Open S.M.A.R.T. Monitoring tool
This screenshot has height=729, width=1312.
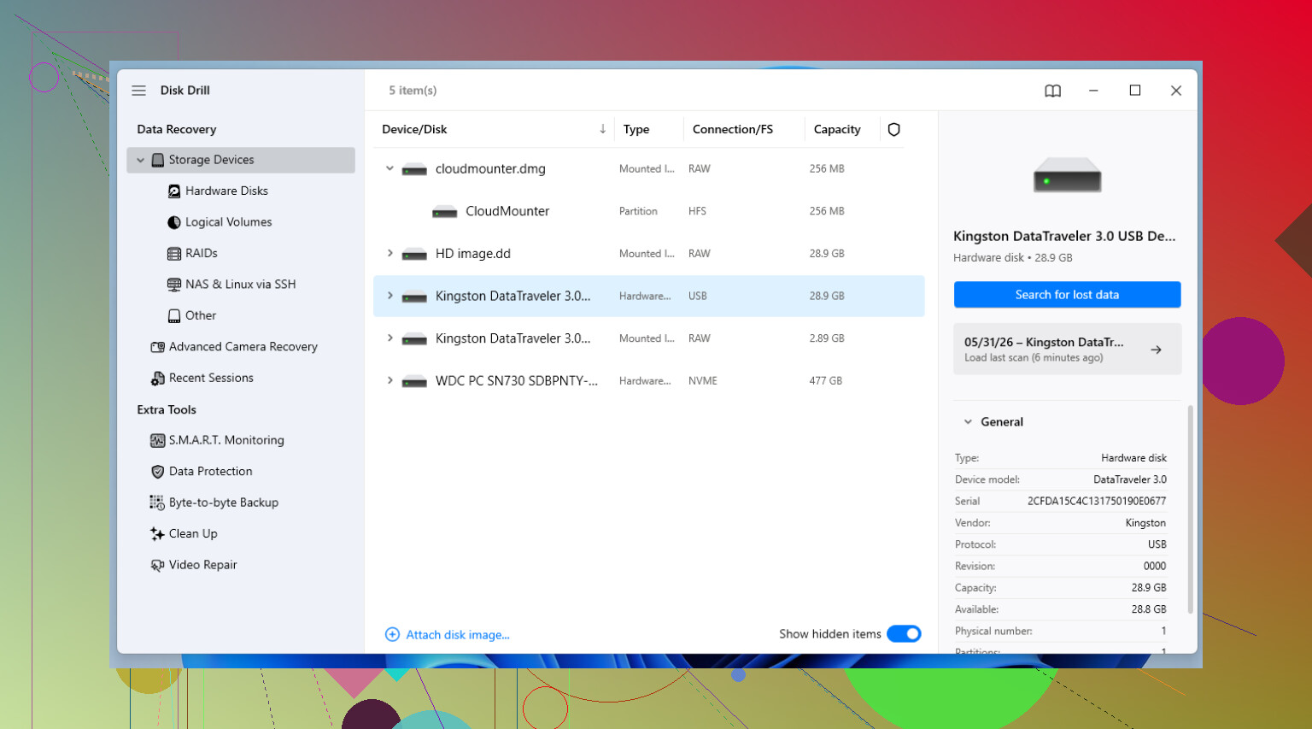tap(226, 440)
